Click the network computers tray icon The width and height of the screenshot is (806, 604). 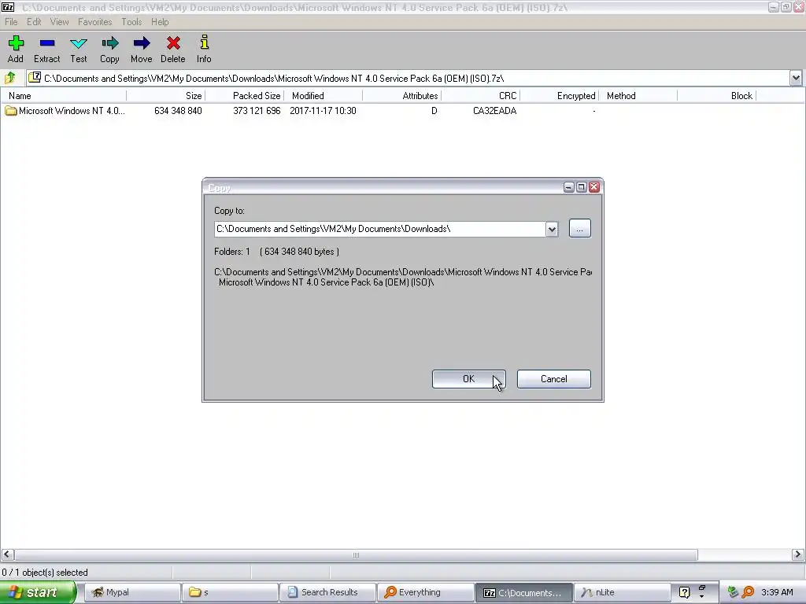click(733, 592)
